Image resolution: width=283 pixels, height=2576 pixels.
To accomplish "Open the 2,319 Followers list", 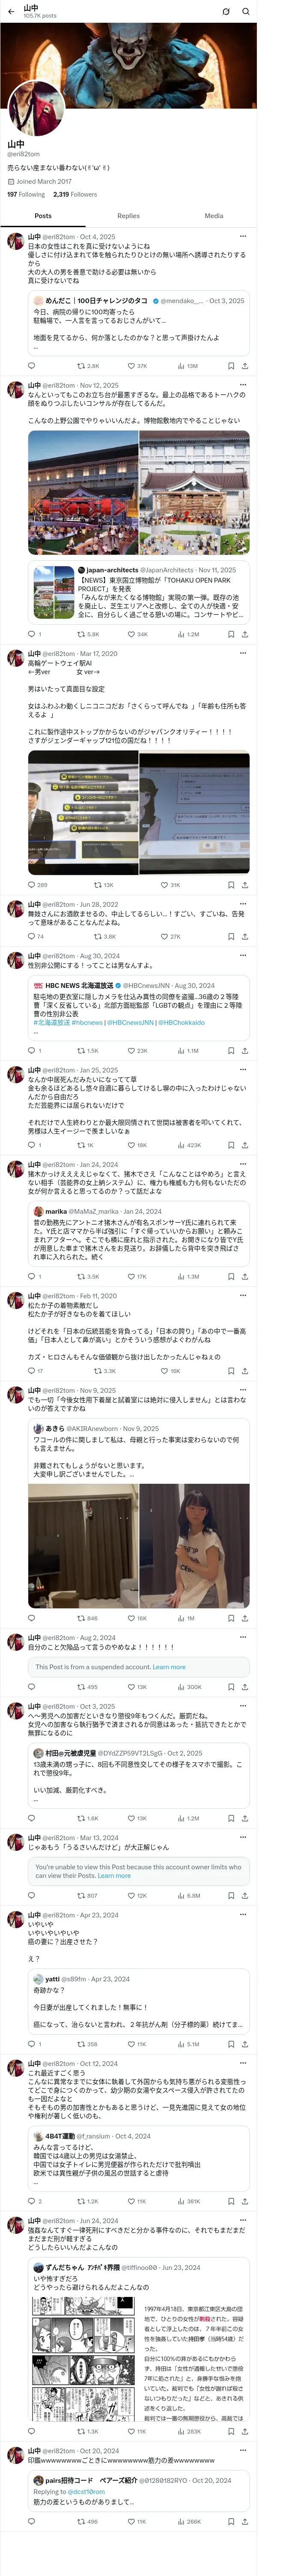I will [x=75, y=195].
